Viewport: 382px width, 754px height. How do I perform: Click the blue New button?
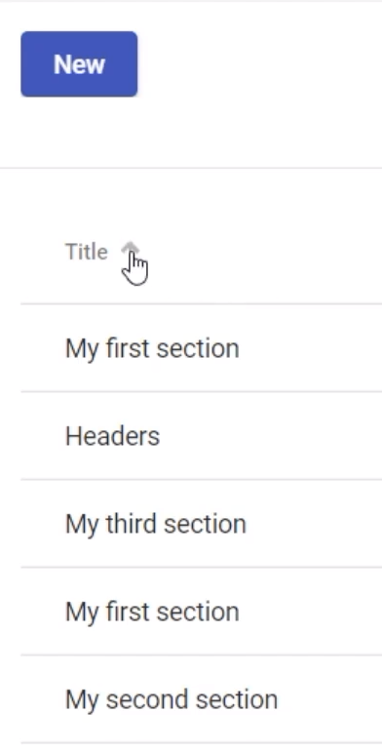tap(79, 64)
